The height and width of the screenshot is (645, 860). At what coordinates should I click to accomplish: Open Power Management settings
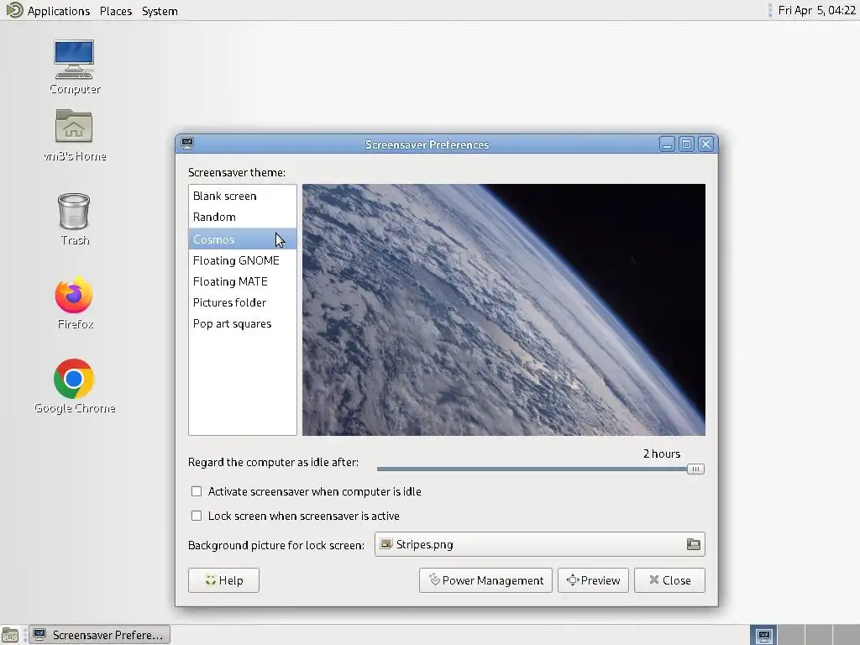click(485, 580)
